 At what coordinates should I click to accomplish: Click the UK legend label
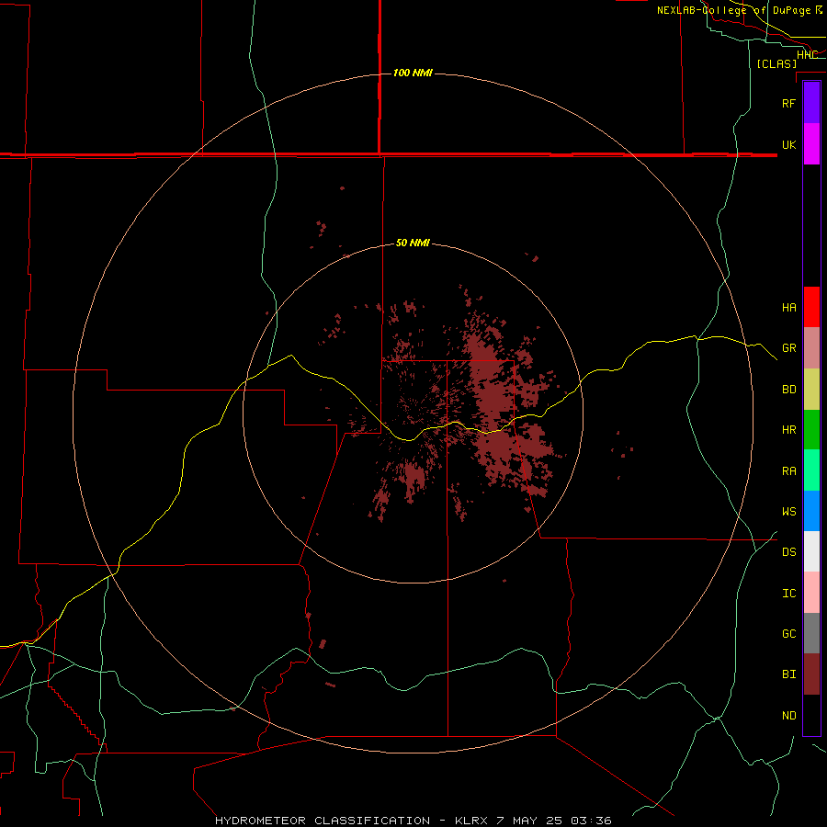coord(788,144)
